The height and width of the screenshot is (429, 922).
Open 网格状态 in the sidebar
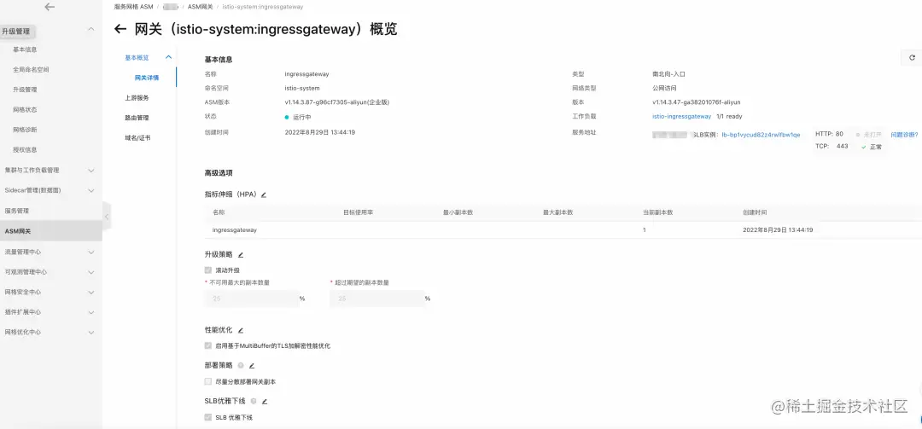click(25, 110)
